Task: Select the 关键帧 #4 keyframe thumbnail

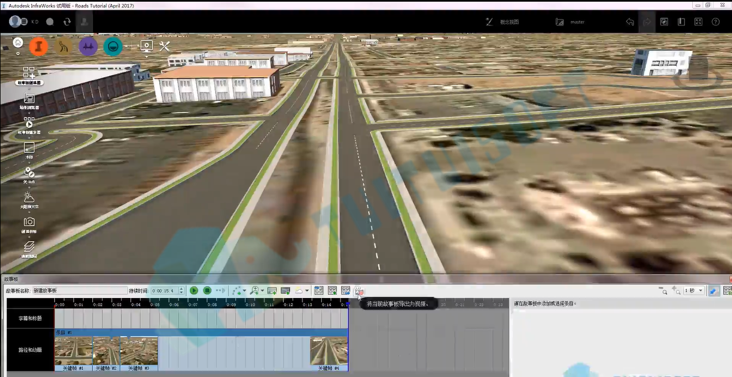Action: tap(329, 354)
